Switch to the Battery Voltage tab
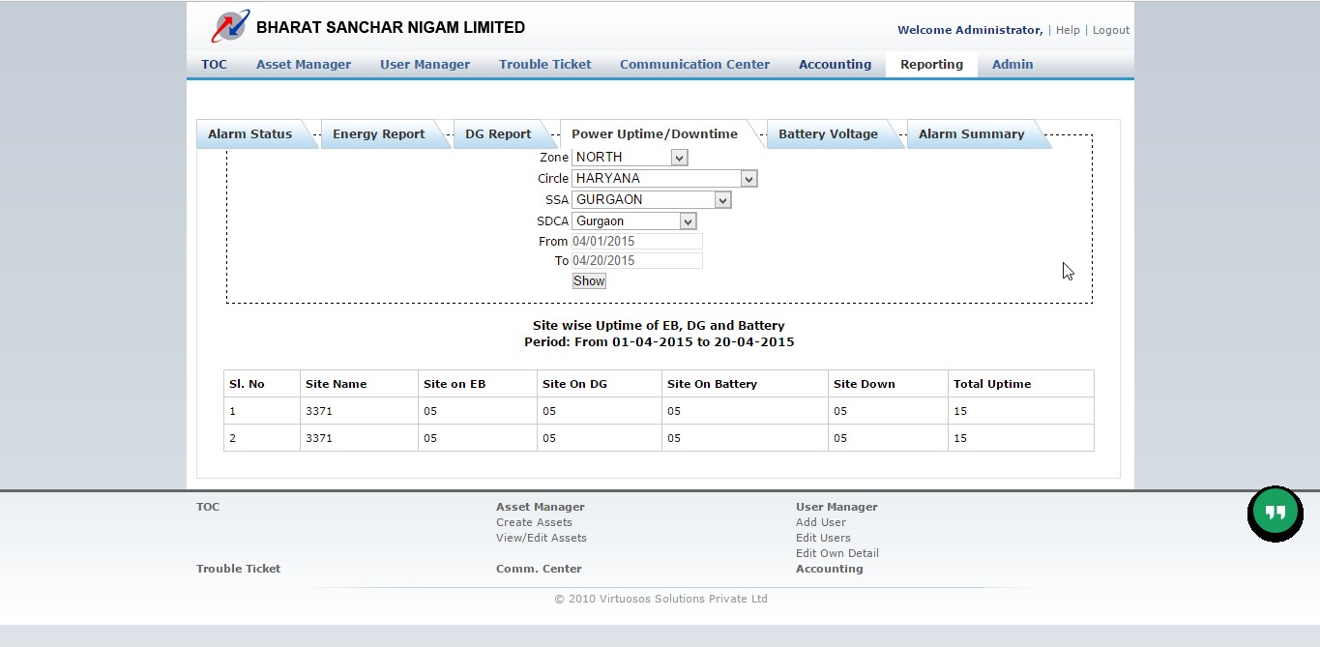 [828, 133]
